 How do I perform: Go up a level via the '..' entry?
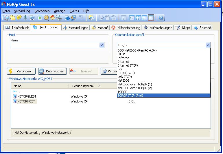point(16,91)
